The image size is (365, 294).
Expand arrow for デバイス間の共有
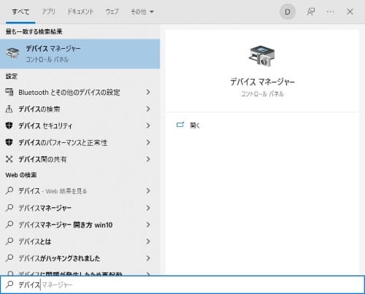point(148,159)
